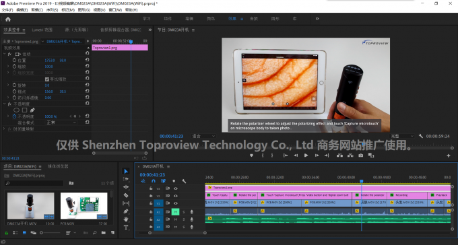The height and width of the screenshot is (245, 458).
Task: Go to in point
Action: coord(286,155)
